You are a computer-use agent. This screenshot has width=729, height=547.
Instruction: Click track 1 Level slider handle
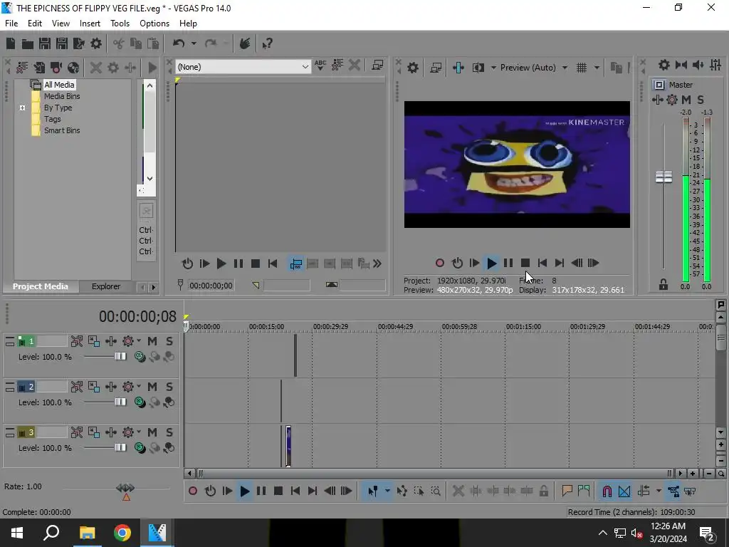tap(120, 356)
